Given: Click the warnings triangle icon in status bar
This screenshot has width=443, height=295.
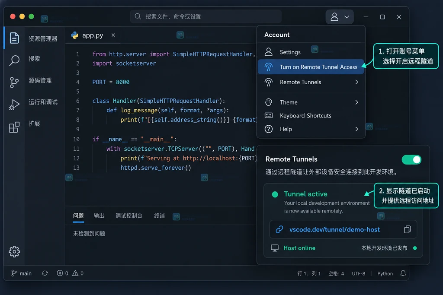Looking at the screenshot, I should click(x=75, y=273).
